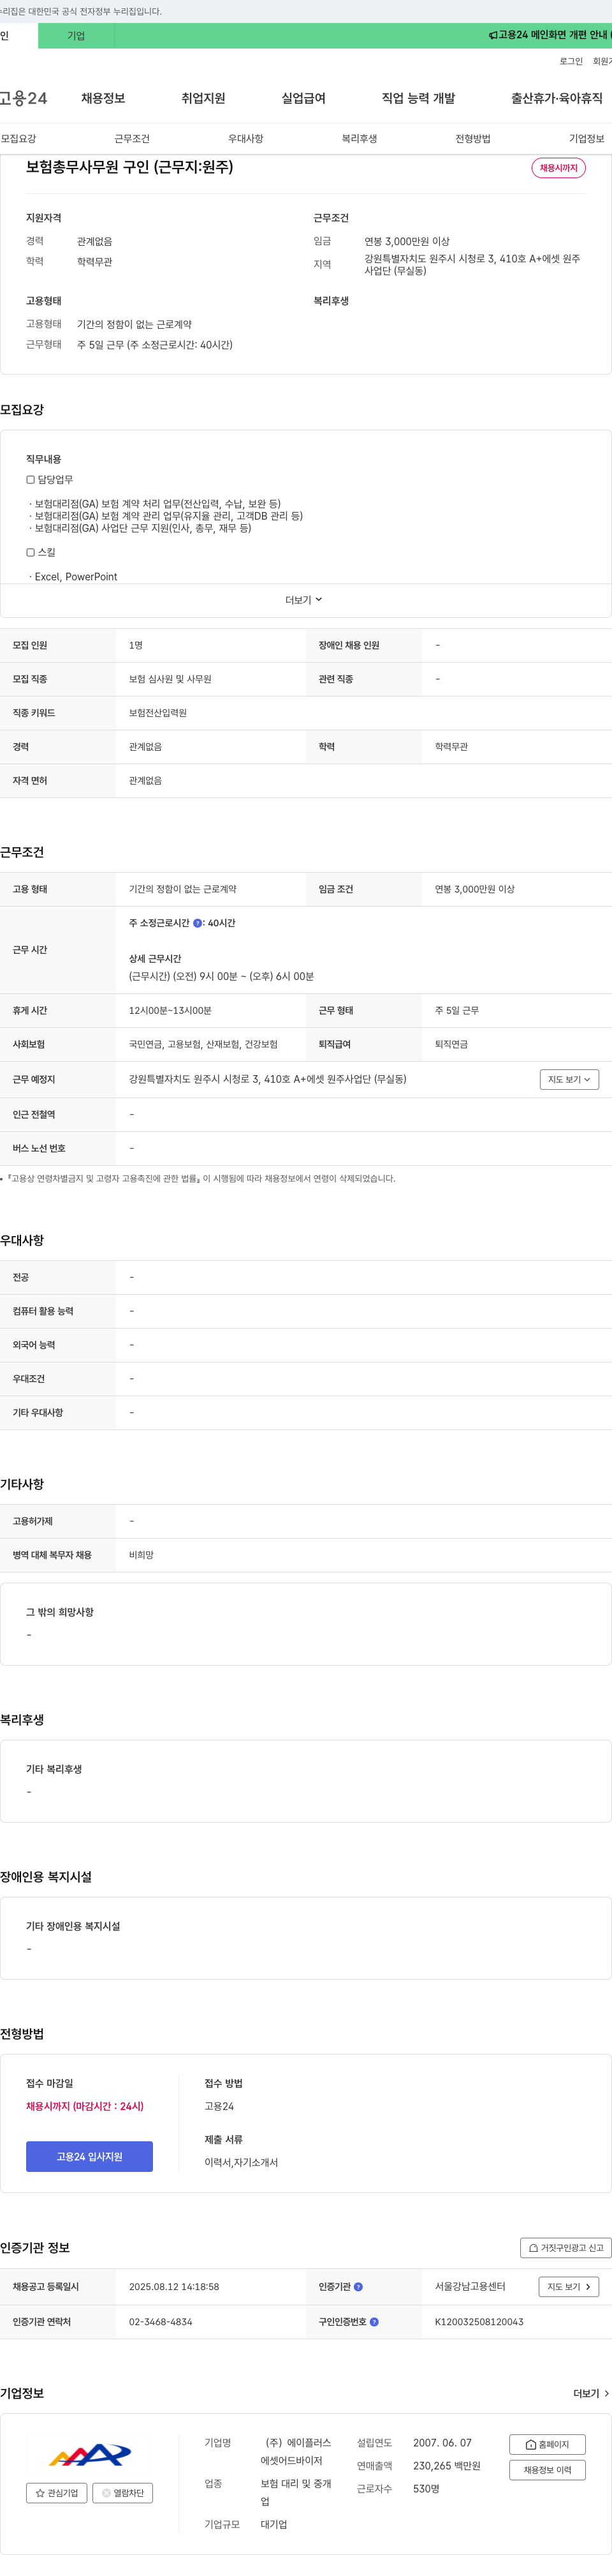Click the help icon next to 주 소정근로시간
The width and height of the screenshot is (612, 2555).
pyautogui.click(x=197, y=923)
